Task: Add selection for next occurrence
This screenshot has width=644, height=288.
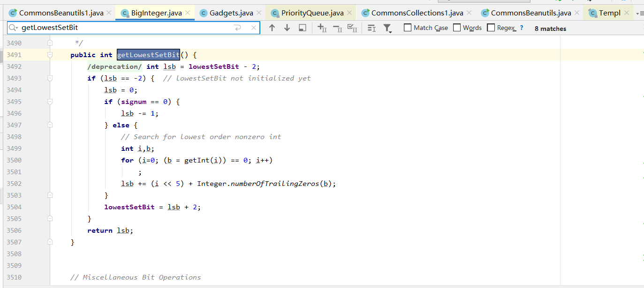Action: (322, 28)
